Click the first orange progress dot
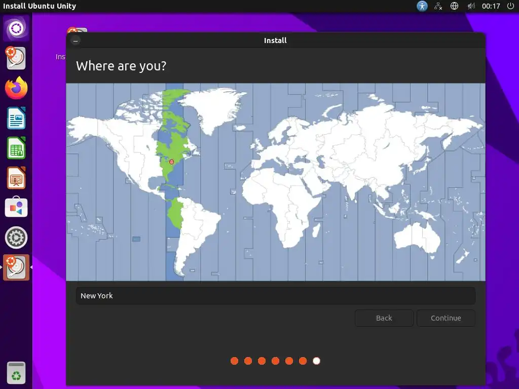The width and height of the screenshot is (519, 389). coord(234,361)
